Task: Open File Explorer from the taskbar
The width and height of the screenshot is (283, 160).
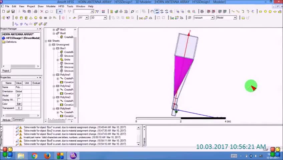Action: [x=21, y=156]
